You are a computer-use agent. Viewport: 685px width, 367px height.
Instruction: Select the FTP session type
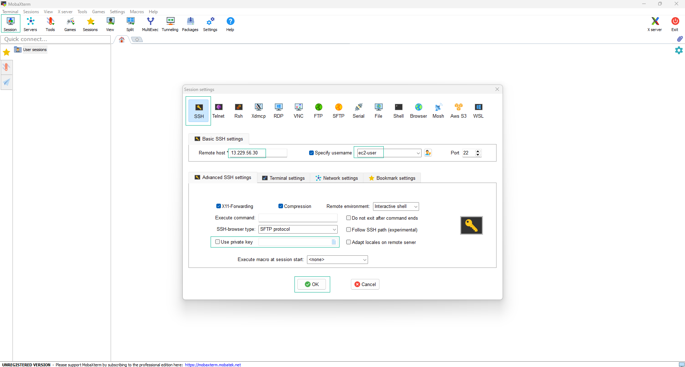point(318,111)
